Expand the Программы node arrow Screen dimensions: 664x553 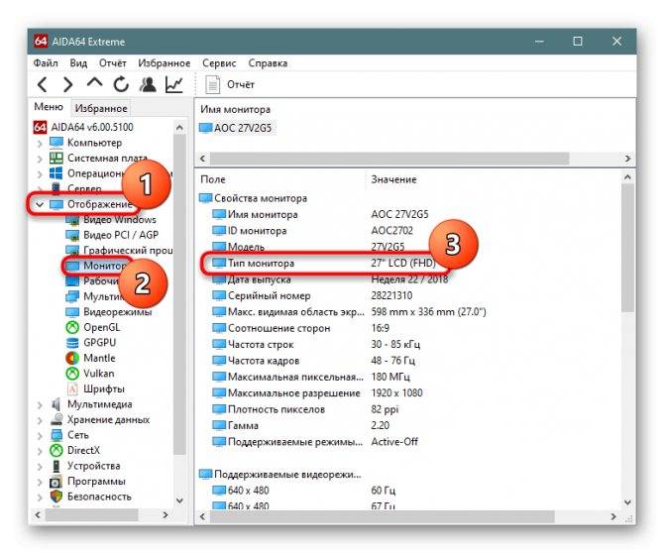coord(40,482)
